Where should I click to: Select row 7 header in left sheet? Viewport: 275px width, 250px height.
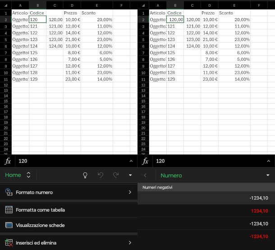[x=6, y=53]
